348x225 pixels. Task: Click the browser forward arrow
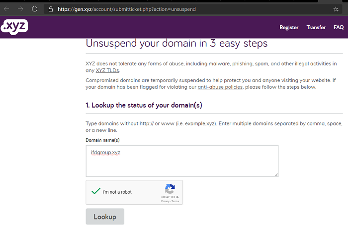click(x=20, y=9)
